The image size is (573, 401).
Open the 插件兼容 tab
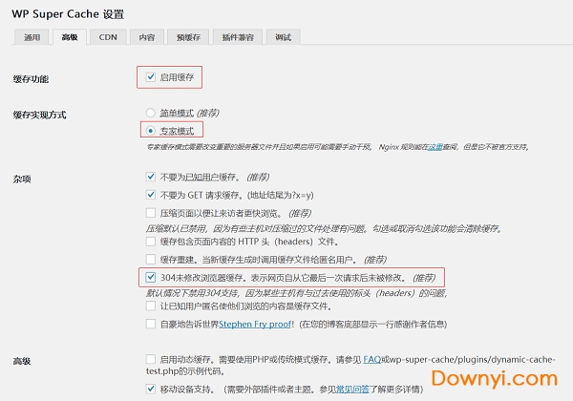coord(238,37)
